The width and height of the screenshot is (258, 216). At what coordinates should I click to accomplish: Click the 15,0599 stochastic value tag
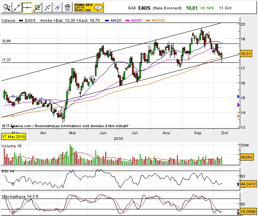click(248, 211)
